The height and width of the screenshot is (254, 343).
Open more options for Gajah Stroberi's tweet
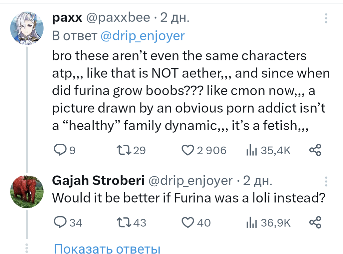[326, 182]
